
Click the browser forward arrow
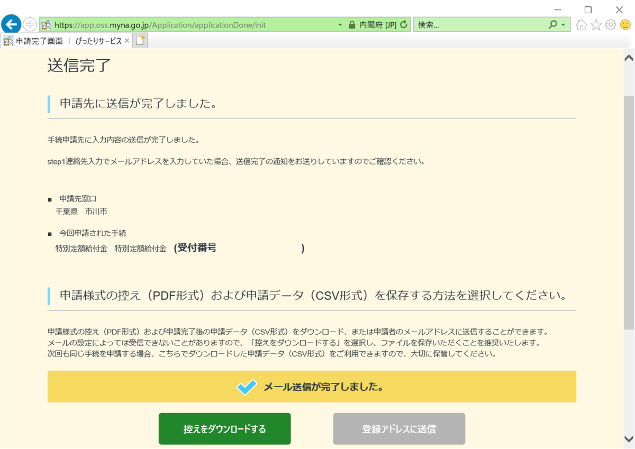point(30,24)
